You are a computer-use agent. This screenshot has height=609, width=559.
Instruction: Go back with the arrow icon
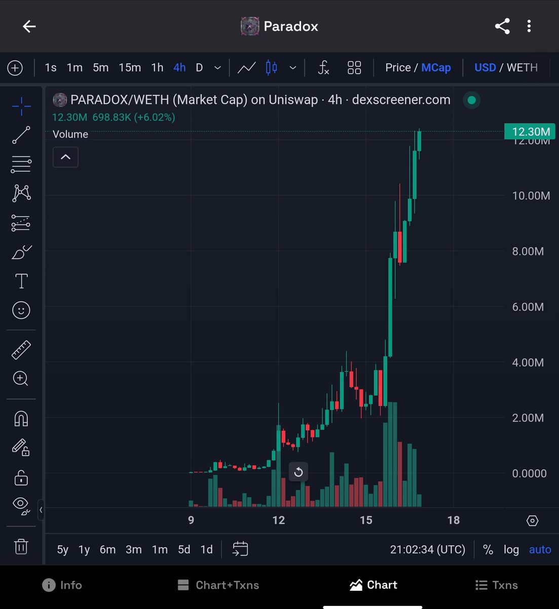(29, 26)
